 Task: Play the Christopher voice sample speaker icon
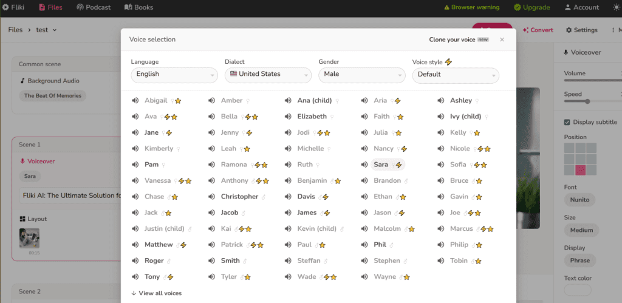coord(212,197)
